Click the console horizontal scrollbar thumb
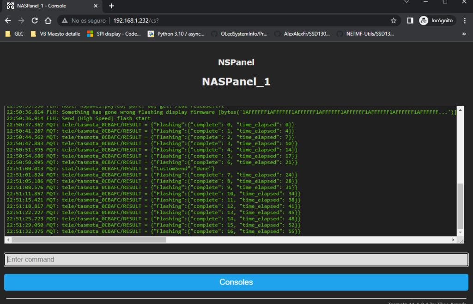Image resolution: width=473 pixels, height=304 pixels. click(x=89, y=240)
